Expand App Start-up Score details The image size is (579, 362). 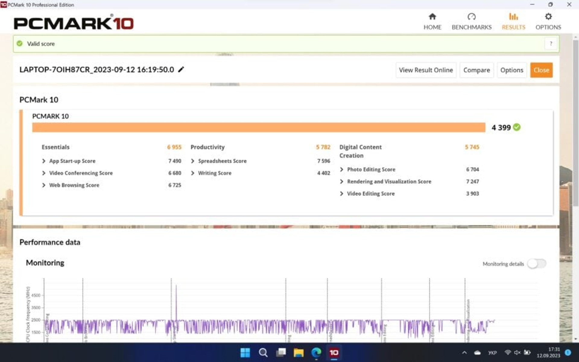point(44,161)
